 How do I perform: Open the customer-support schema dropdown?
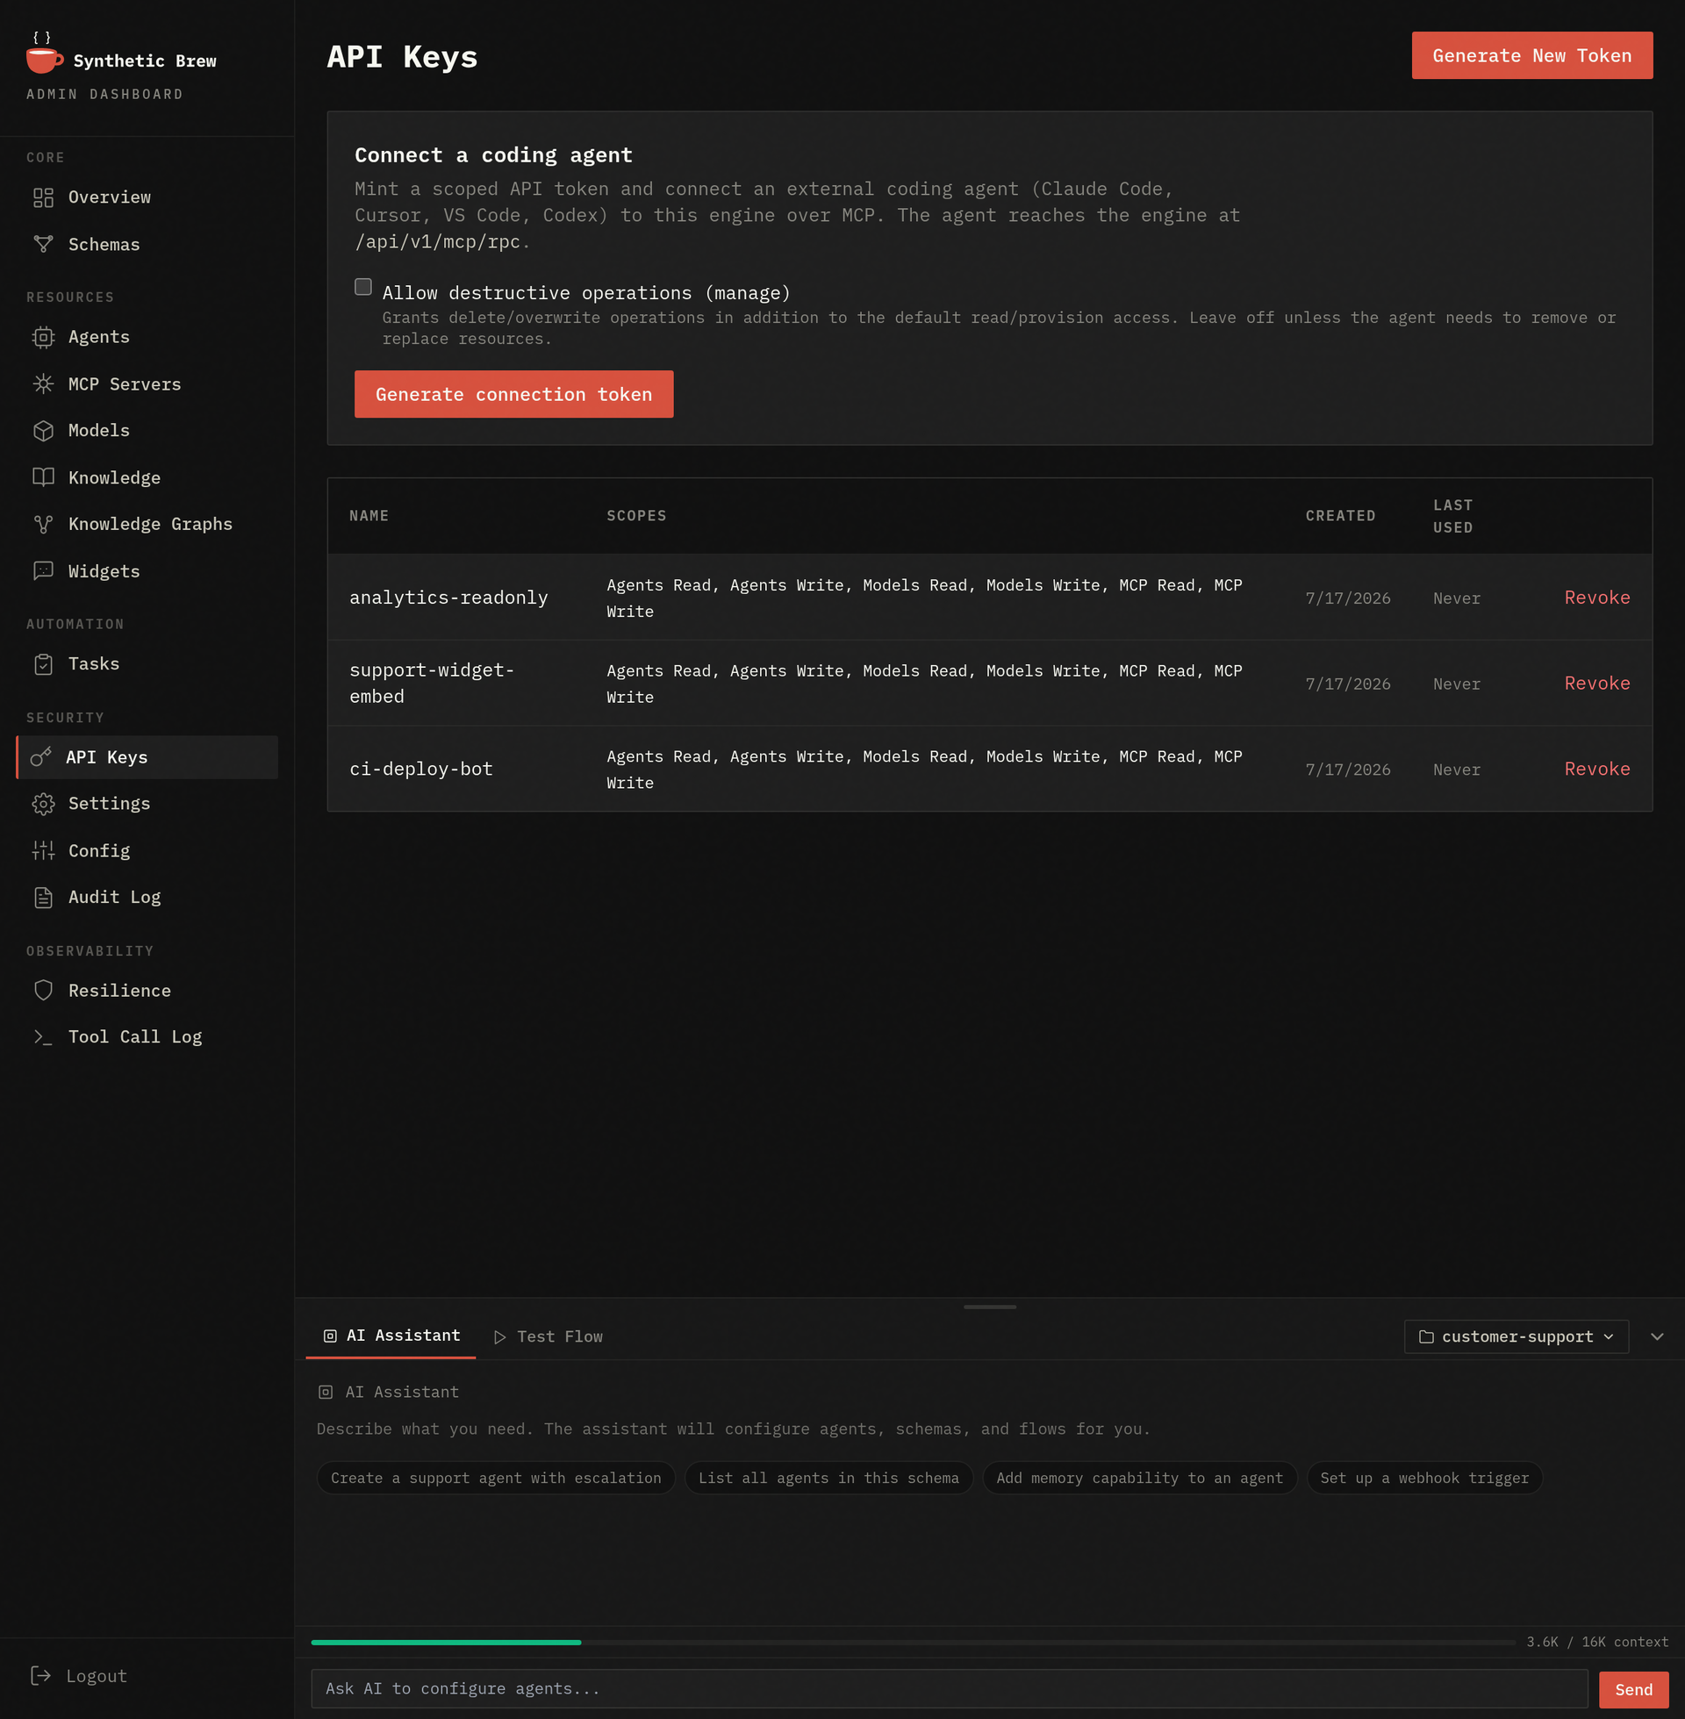pos(1516,1336)
